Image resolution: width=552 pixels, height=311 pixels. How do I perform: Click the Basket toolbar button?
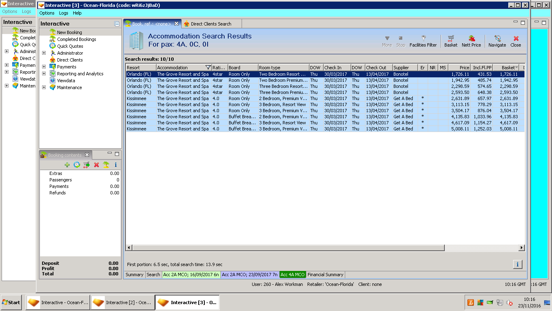[451, 41]
